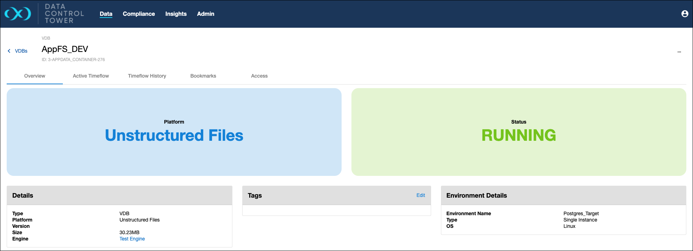Screen dimensions: 693x251
Task: Click the Data Control Tower logo icon
Action: 18,14
